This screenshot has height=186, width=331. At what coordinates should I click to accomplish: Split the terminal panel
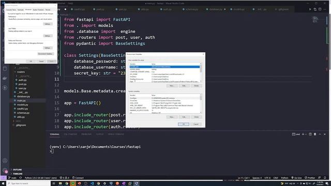tap(310, 134)
